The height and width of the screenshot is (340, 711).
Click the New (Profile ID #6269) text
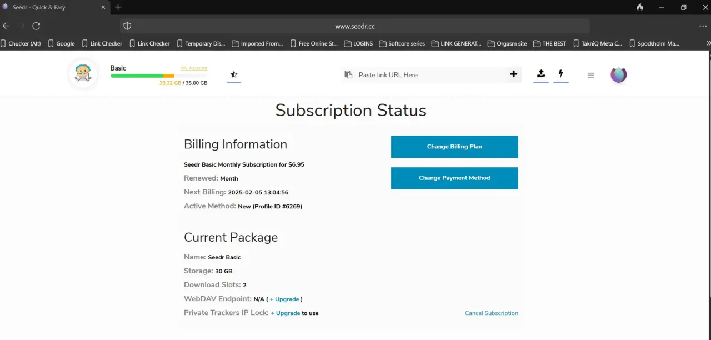click(x=270, y=207)
